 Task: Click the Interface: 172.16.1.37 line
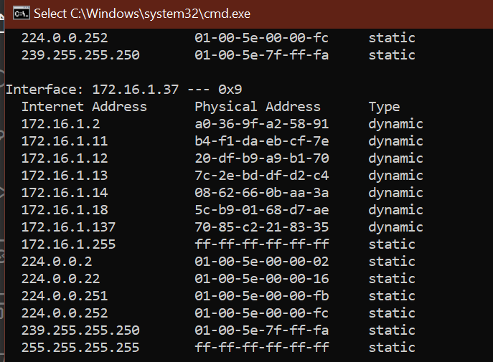tap(124, 90)
